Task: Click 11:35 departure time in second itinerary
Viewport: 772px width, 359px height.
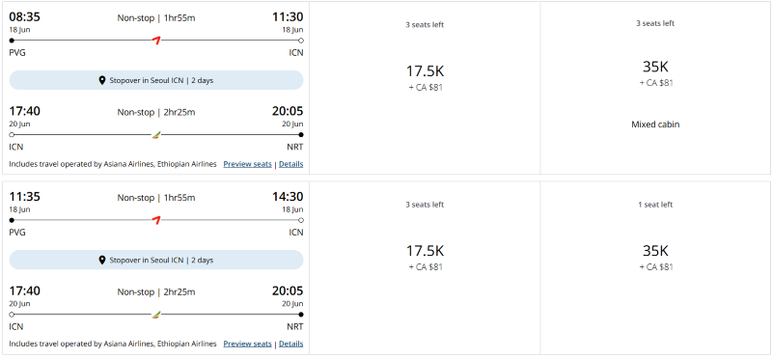Action: pos(25,197)
